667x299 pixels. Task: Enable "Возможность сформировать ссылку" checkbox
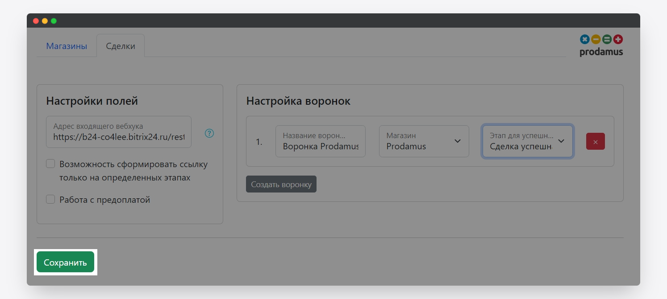[x=50, y=164]
